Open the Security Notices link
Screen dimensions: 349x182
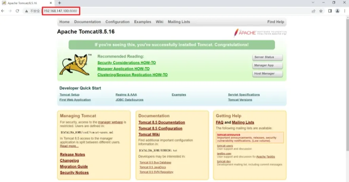tap(74, 173)
